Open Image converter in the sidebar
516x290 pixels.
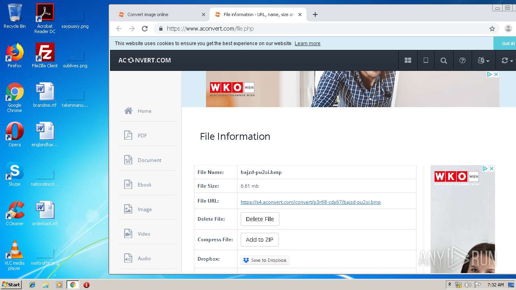point(145,209)
